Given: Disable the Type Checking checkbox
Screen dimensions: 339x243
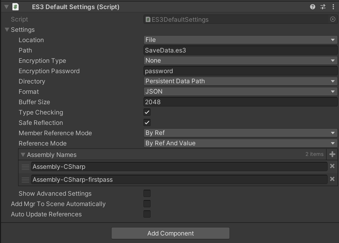Looking at the screenshot, I should (x=147, y=112).
